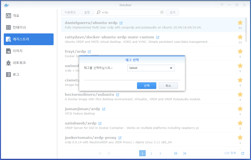251x160 pixels.
Task: Go to the last results page
Action: pyautogui.click(x=184, y=153)
